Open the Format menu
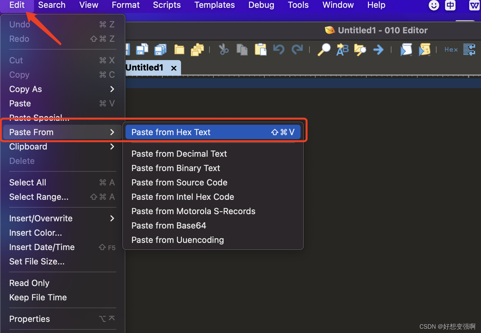The height and width of the screenshot is (333, 481). click(x=125, y=5)
